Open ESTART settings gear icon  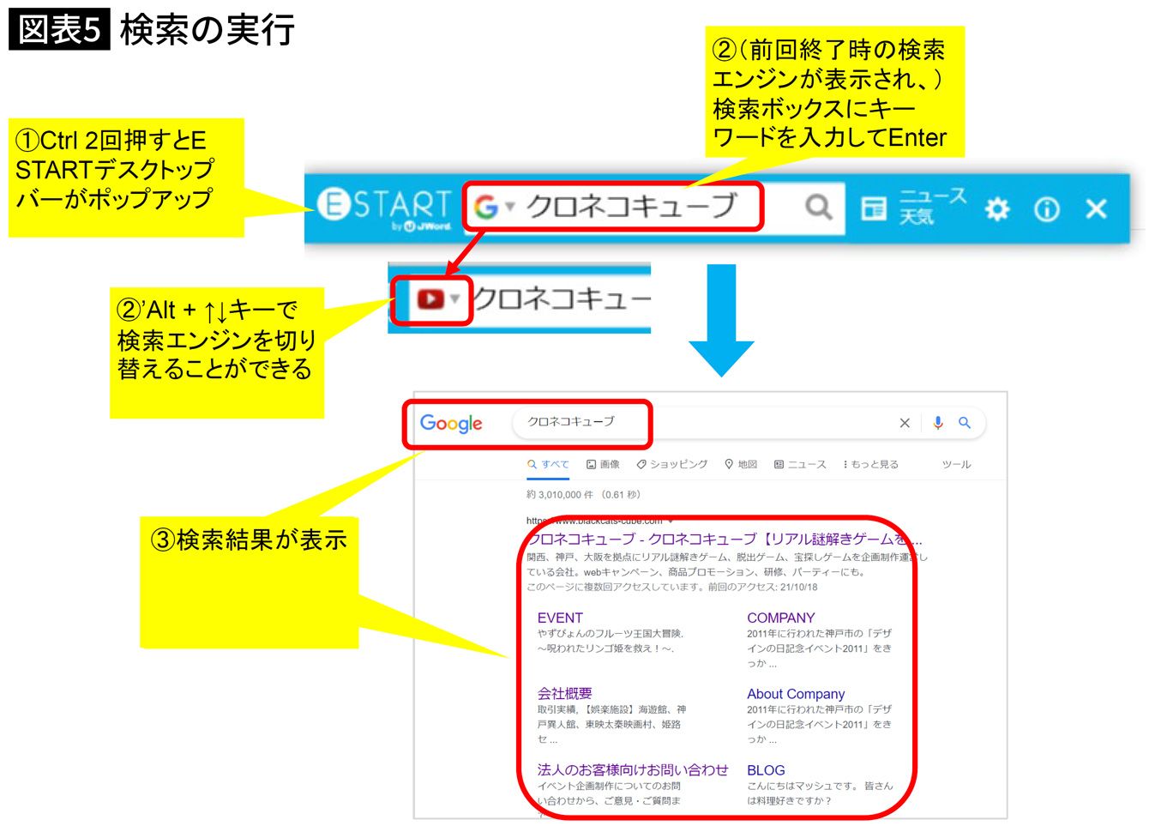pos(996,208)
